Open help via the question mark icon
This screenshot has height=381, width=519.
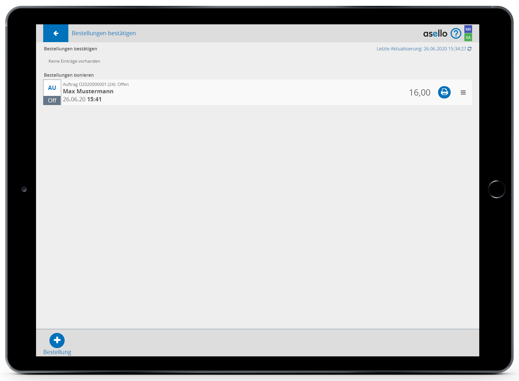456,33
